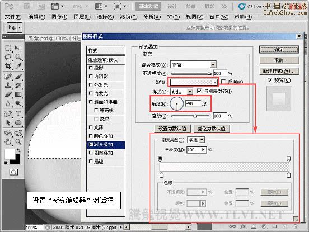Screen dimensions: 309x232
Task: Click the 确定 OK button
Action: pos(279,49)
